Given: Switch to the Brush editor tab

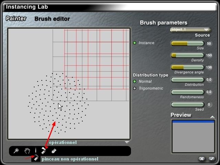Looking at the screenshot, I should pos(52,19).
